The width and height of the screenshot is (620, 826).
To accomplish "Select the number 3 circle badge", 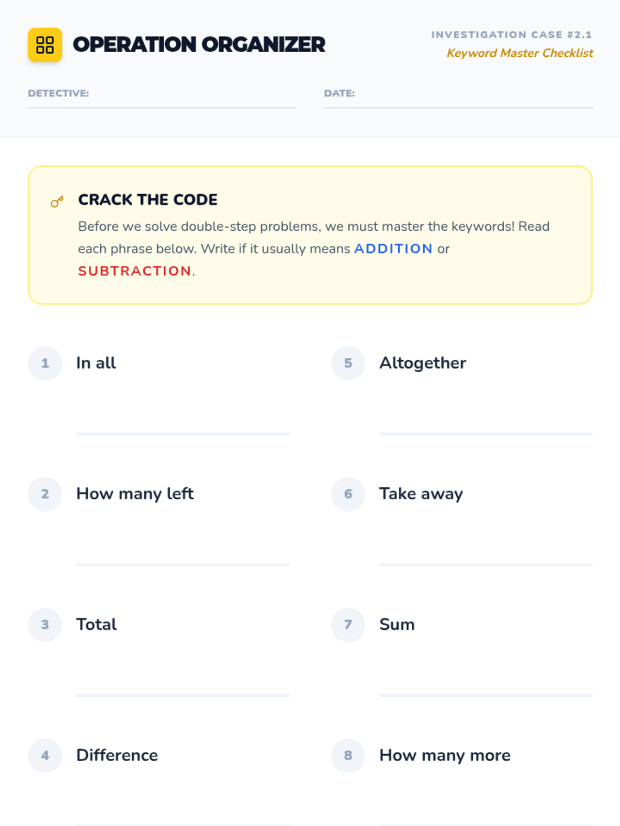I will 45,625.
